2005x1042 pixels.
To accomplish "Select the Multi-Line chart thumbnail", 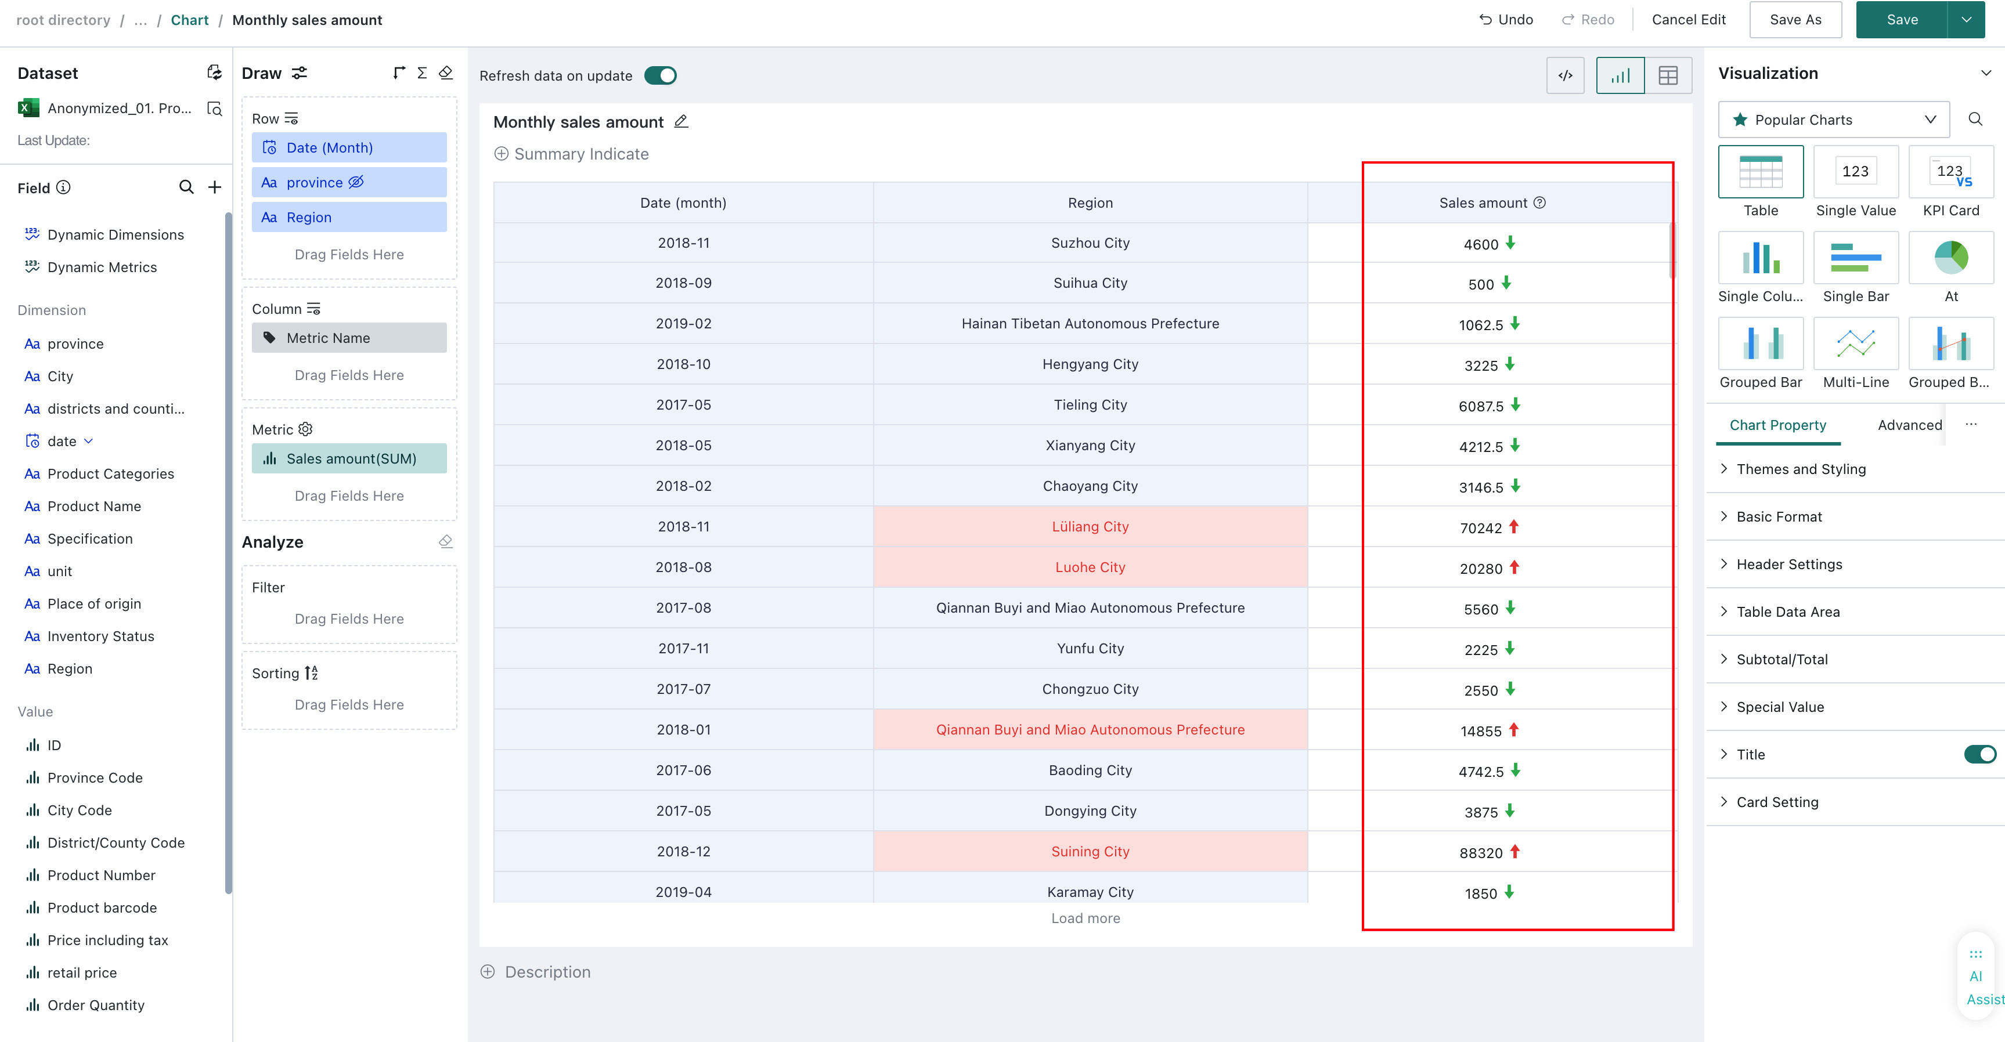I will coord(1856,343).
